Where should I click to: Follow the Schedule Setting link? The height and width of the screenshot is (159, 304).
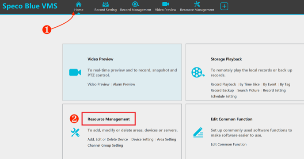tap(224, 96)
